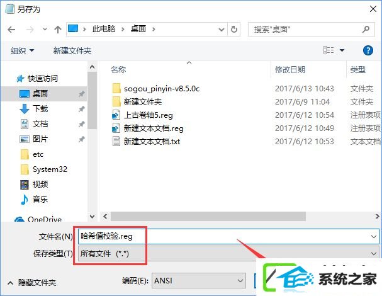
Task: Select the 上古卷轴5.reg file
Action: tap(148, 115)
